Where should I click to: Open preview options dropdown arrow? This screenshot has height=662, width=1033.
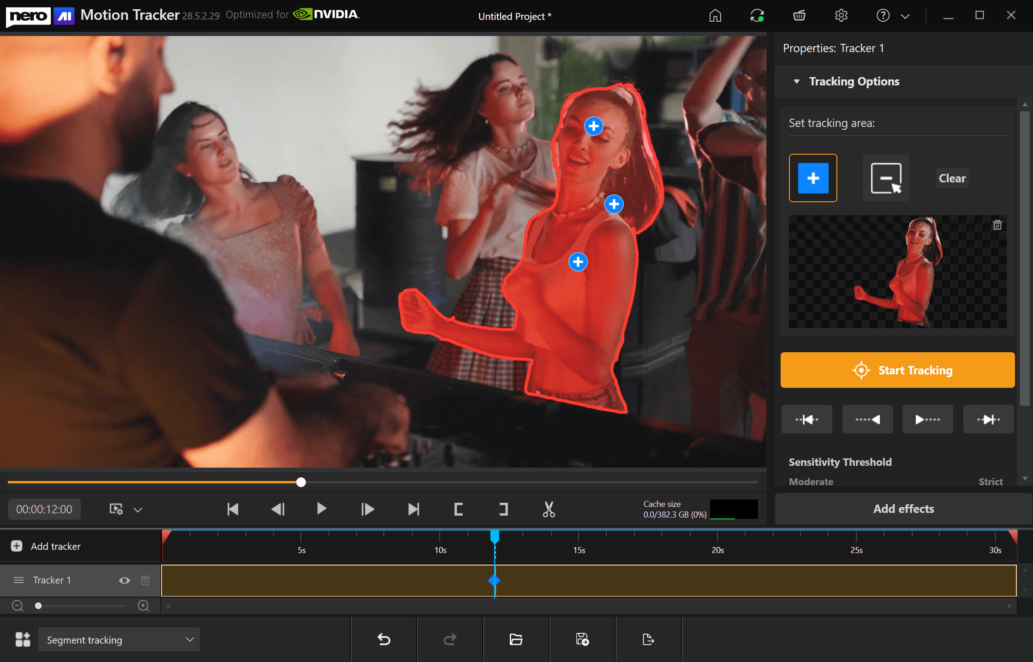point(138,510)
